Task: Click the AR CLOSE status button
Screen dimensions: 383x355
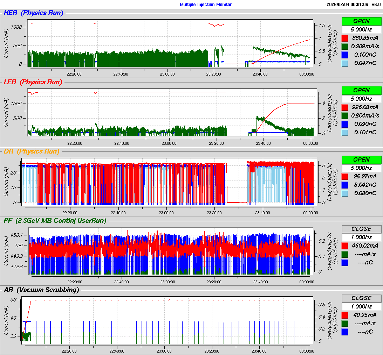Action: point(361,298)
